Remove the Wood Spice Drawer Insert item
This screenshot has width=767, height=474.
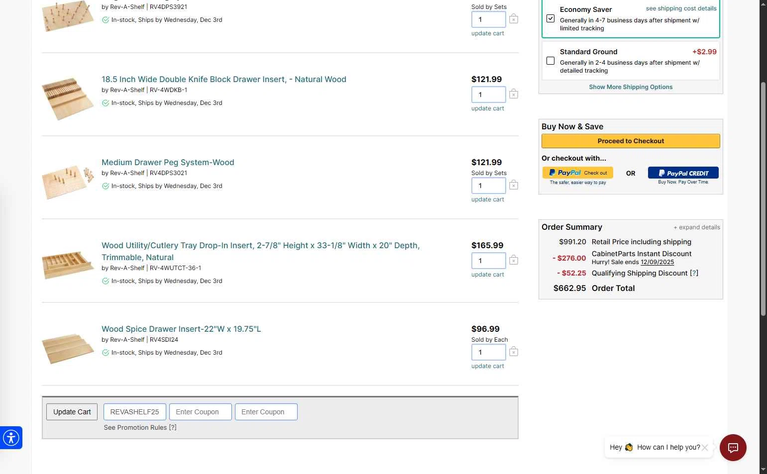[x=514, y=352]
